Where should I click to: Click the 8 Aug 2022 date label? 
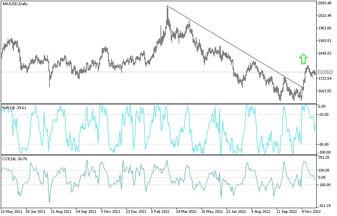point(261,211)
